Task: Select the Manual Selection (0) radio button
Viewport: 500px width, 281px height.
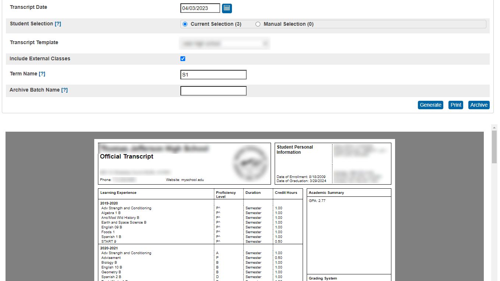Action: point(258,24)
